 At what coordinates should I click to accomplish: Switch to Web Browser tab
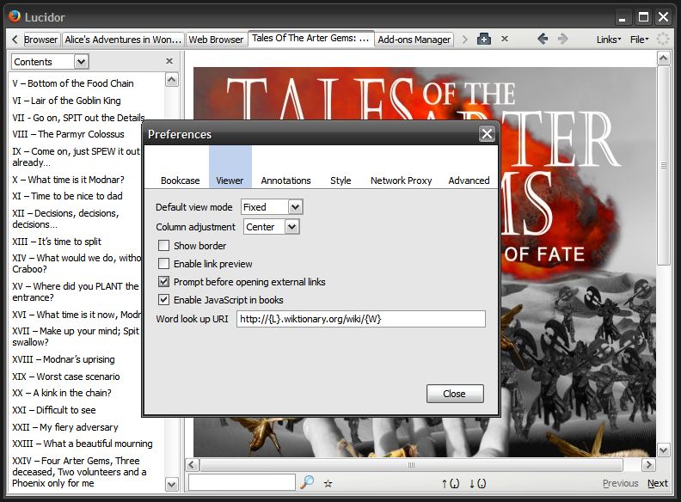pyautogui.click(x=216, y=40)
